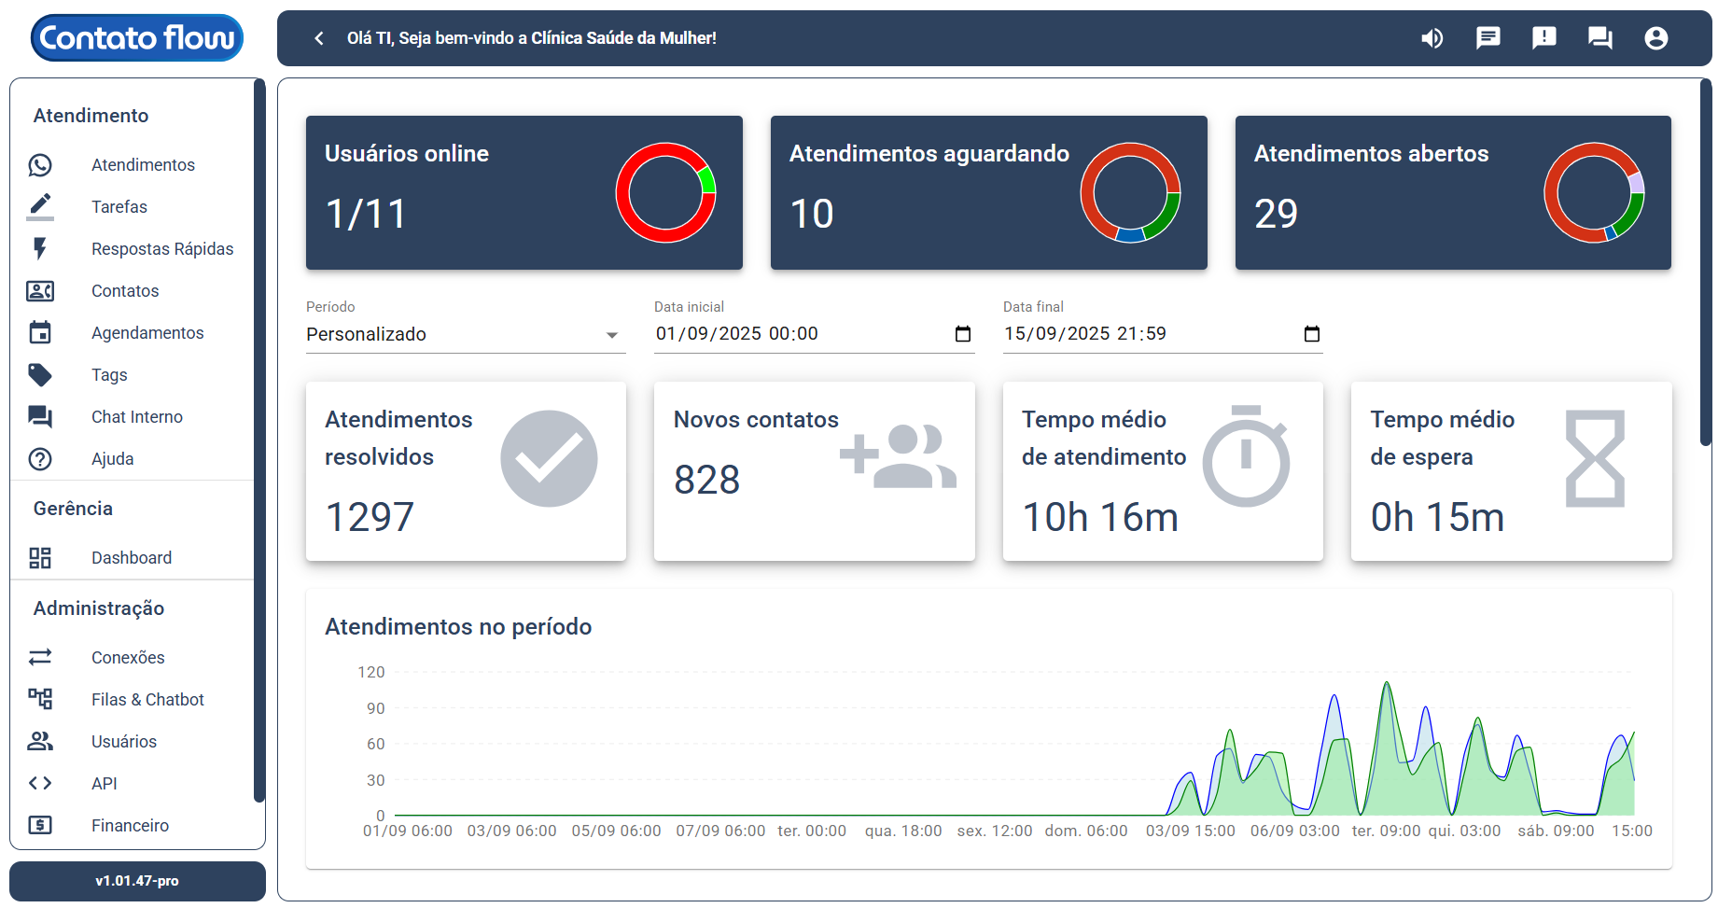Open the internal chats forum icon
This screenshot has width=1718, height=908.
click(1599, 38)
